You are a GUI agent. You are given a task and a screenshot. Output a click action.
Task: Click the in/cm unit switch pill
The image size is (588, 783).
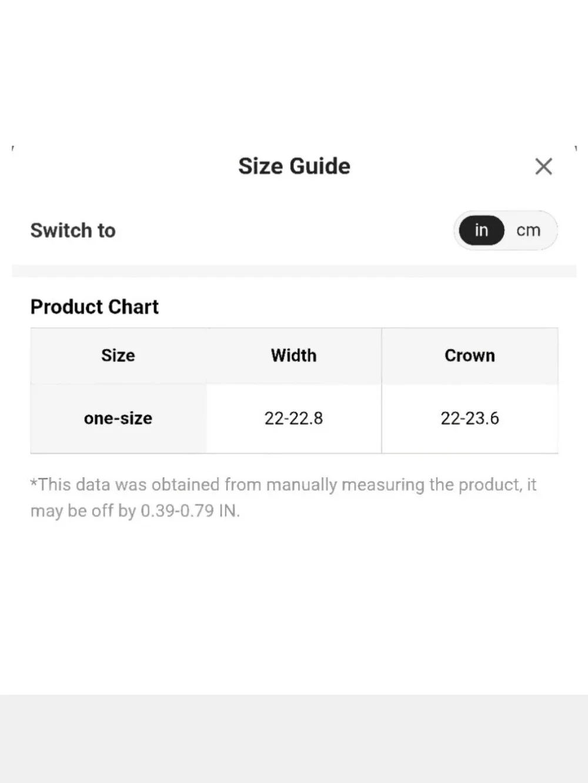505,230
